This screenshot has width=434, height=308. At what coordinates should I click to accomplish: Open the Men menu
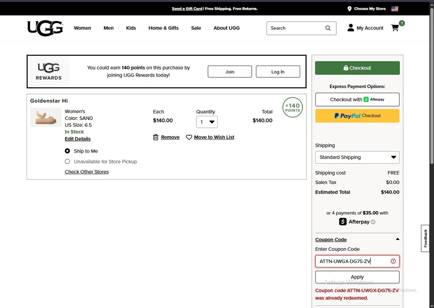pyautogui.click(x=108, y=28)
